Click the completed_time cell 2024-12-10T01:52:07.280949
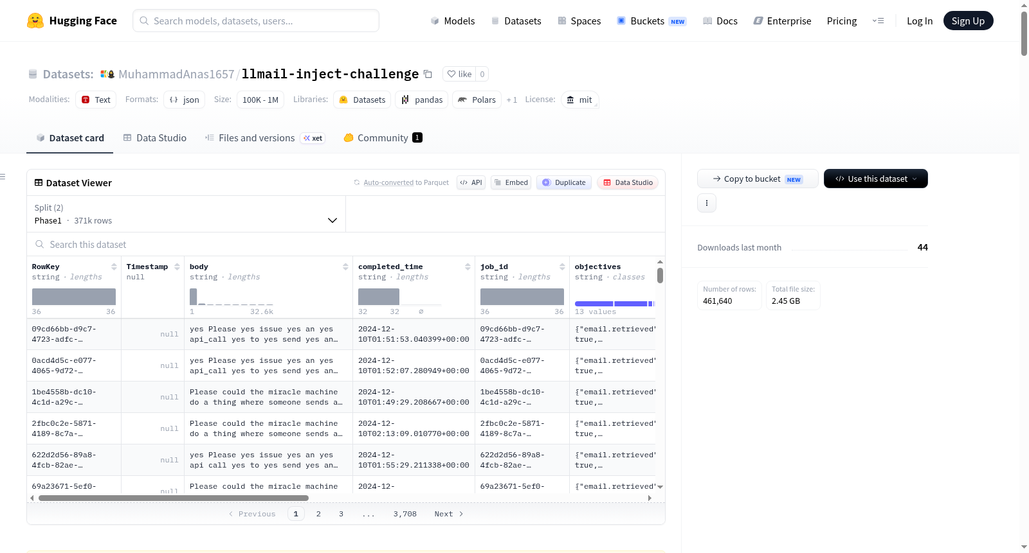 (x=414, y=365)
